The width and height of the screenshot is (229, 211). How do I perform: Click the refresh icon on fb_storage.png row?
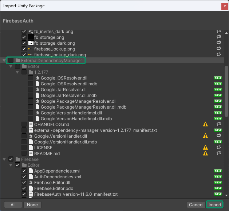pos(219,37)
